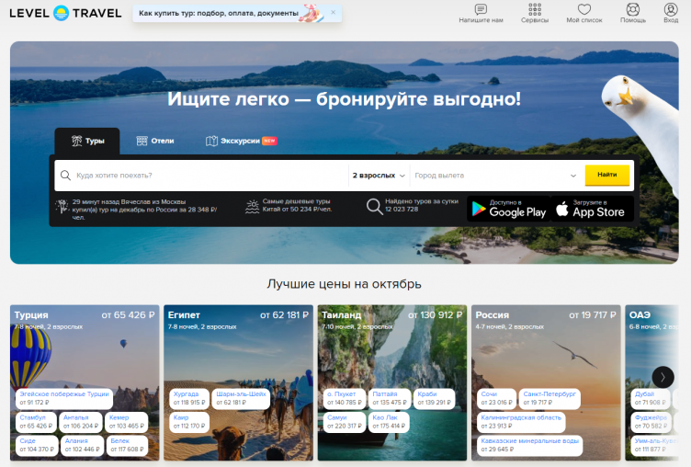
Task: Click the 'Найдено туров за сутки' magnifier icon
Action: click(x=375, y=206)
